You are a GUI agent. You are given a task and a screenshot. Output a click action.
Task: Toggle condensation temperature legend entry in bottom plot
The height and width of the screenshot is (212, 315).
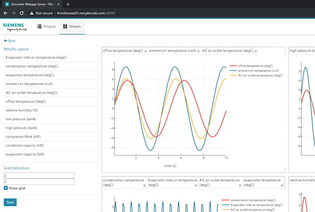249,200
